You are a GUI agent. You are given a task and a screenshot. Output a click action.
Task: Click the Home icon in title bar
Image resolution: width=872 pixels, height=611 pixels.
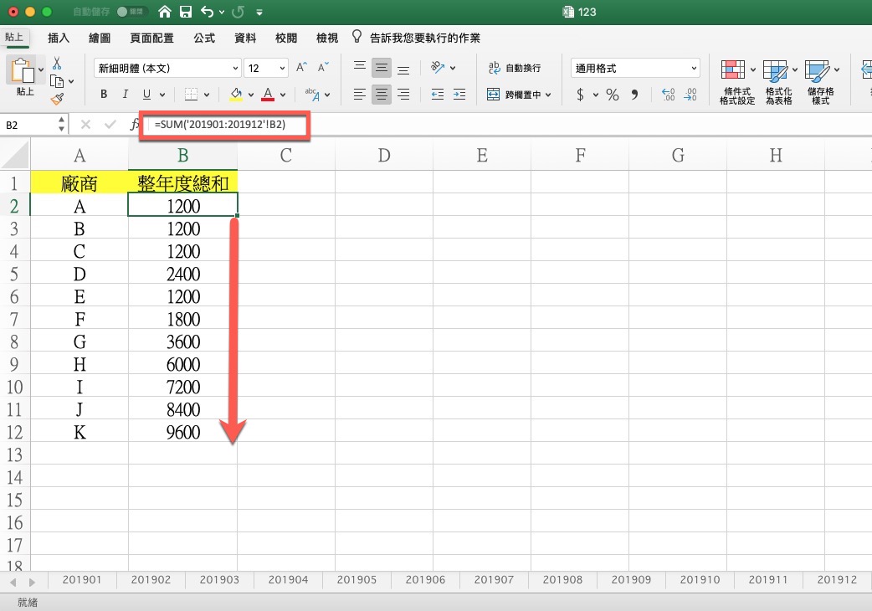[165, 13]
